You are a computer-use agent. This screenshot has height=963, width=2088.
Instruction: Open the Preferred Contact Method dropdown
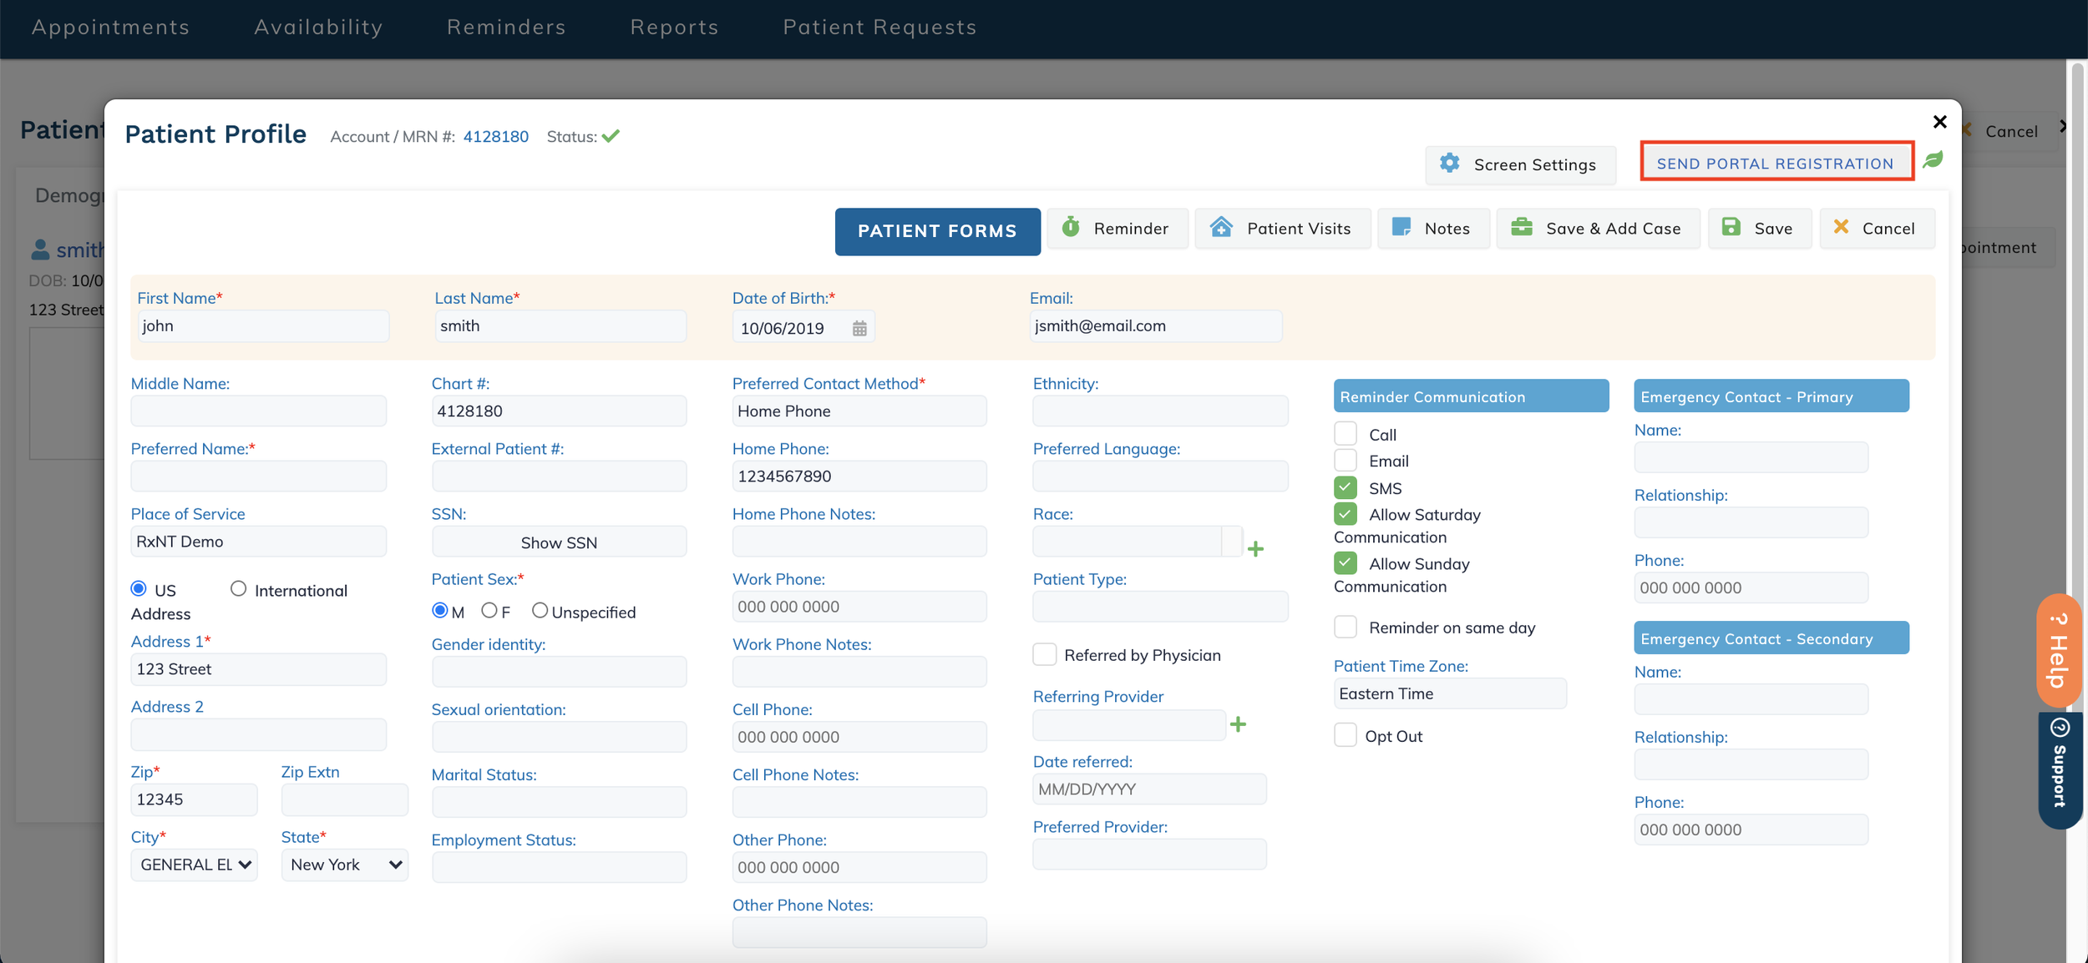[x=859, y=411]
